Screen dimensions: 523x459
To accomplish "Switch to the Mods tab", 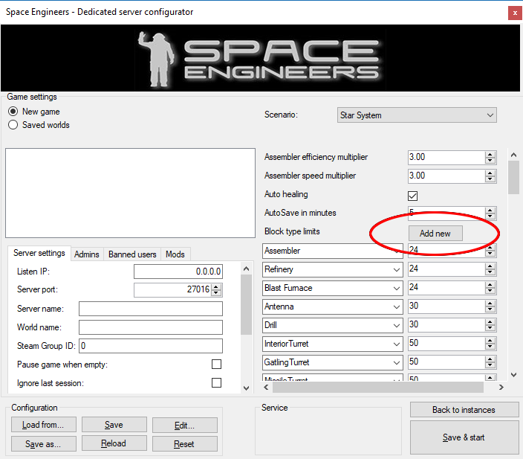I will [x=175, y=254].
